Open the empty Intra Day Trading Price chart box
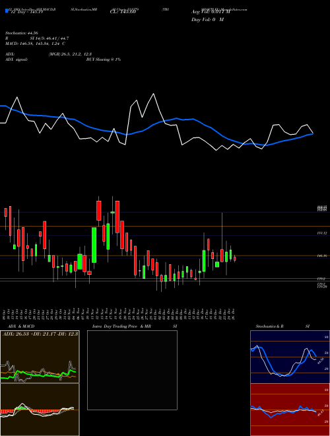 coord(132,370)
